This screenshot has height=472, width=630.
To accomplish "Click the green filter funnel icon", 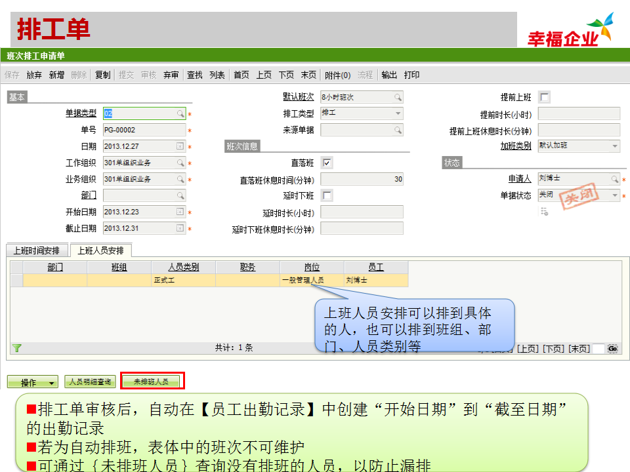I will 17,348.
